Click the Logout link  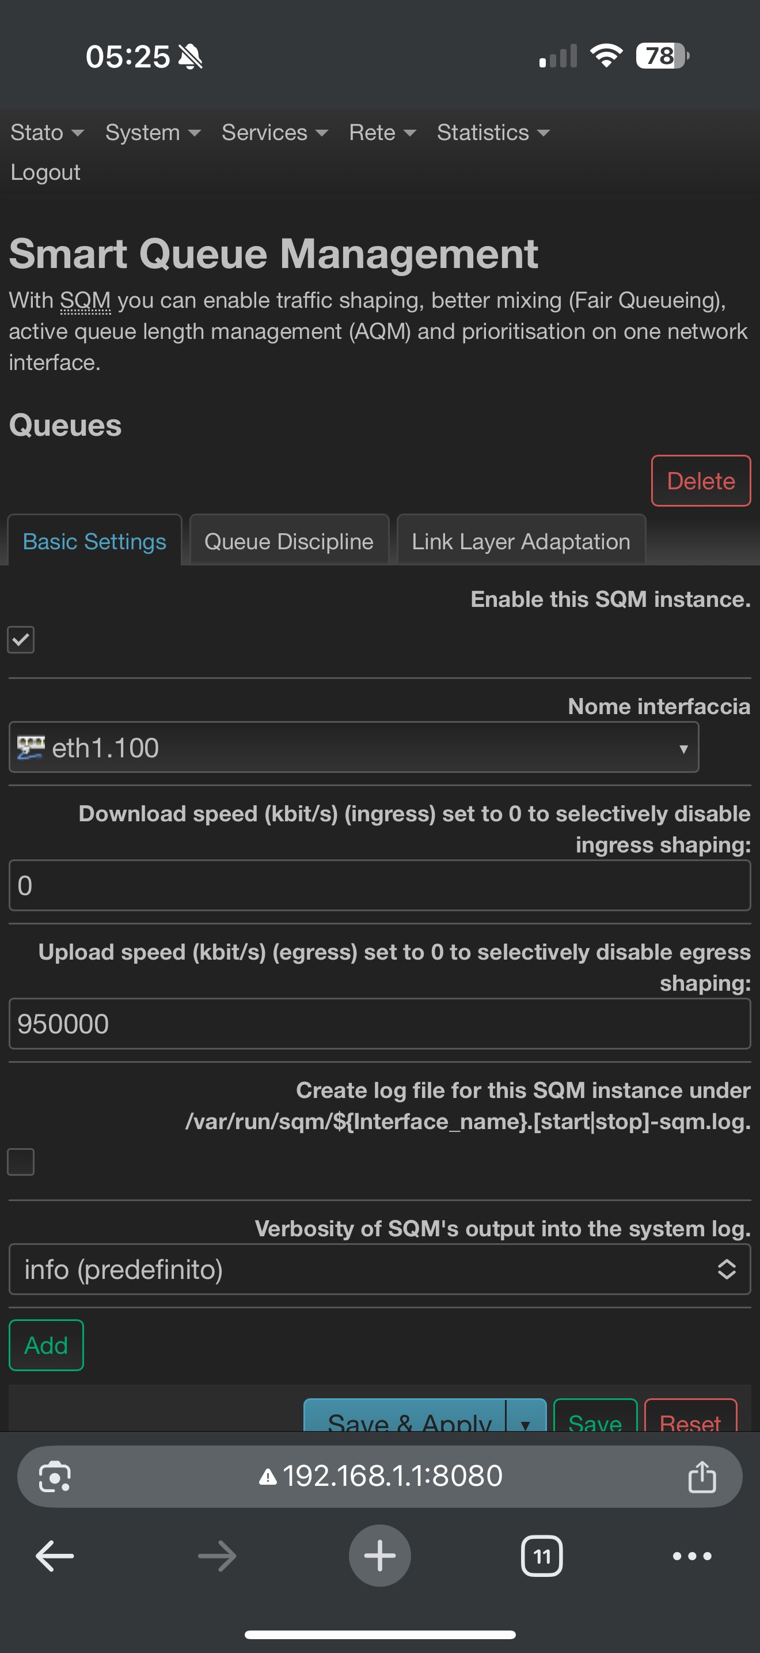[45, 172]
